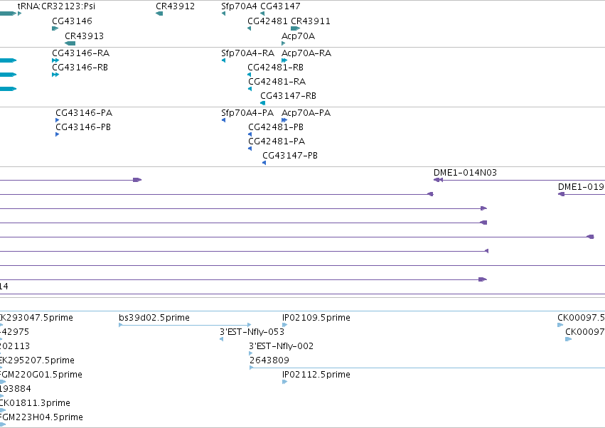Click the bs39d02.5prime EST span line
This screenshot has height=428, width=605.
click(185, 325)
